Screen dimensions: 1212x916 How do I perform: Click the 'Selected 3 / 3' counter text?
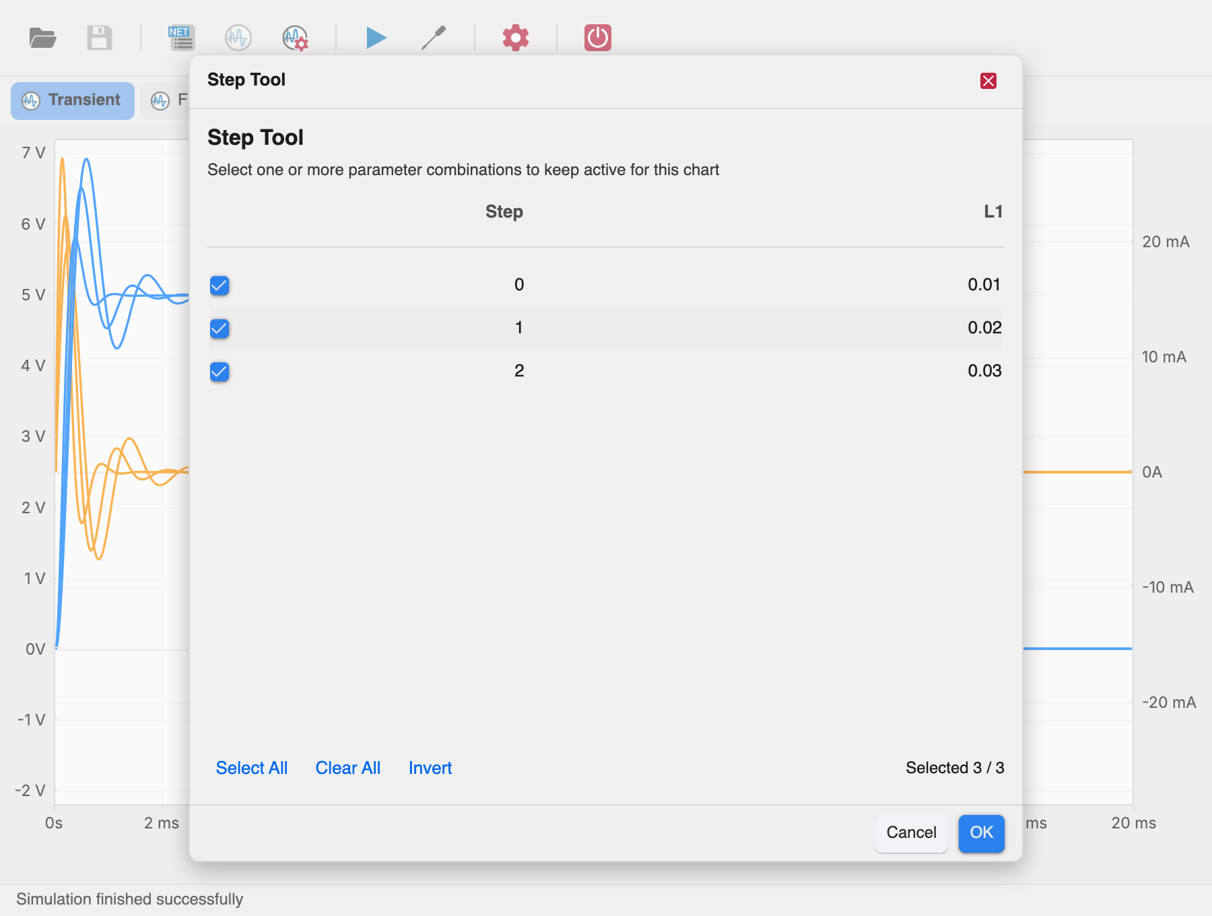coord(955,768)
